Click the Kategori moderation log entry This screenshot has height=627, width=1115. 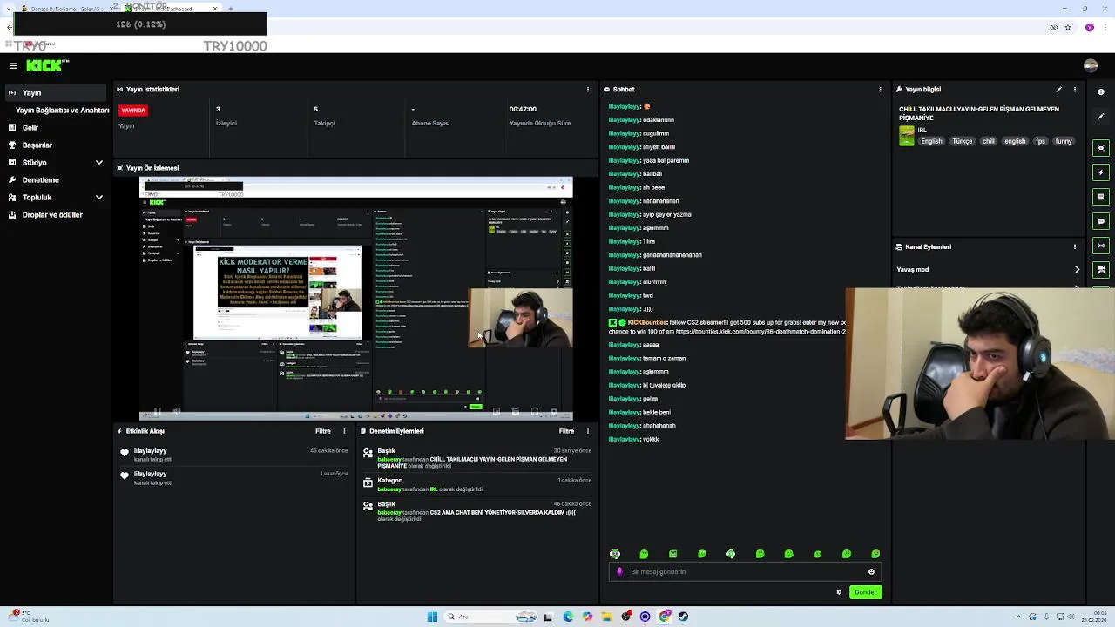click(477, 484)
